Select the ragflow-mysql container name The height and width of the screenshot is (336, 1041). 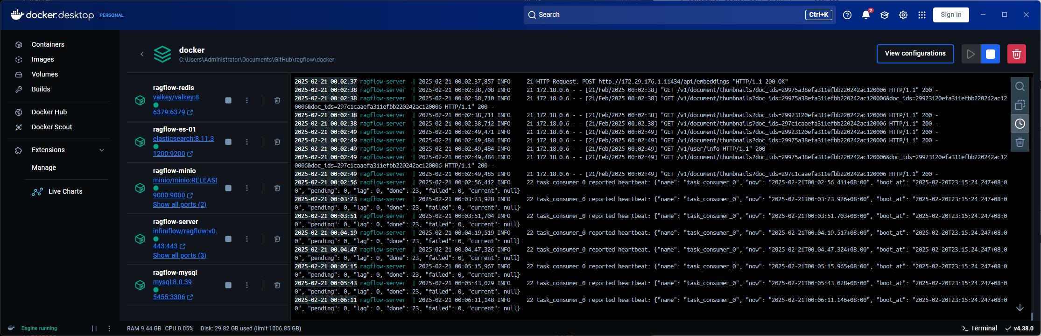tap(175, 273)
